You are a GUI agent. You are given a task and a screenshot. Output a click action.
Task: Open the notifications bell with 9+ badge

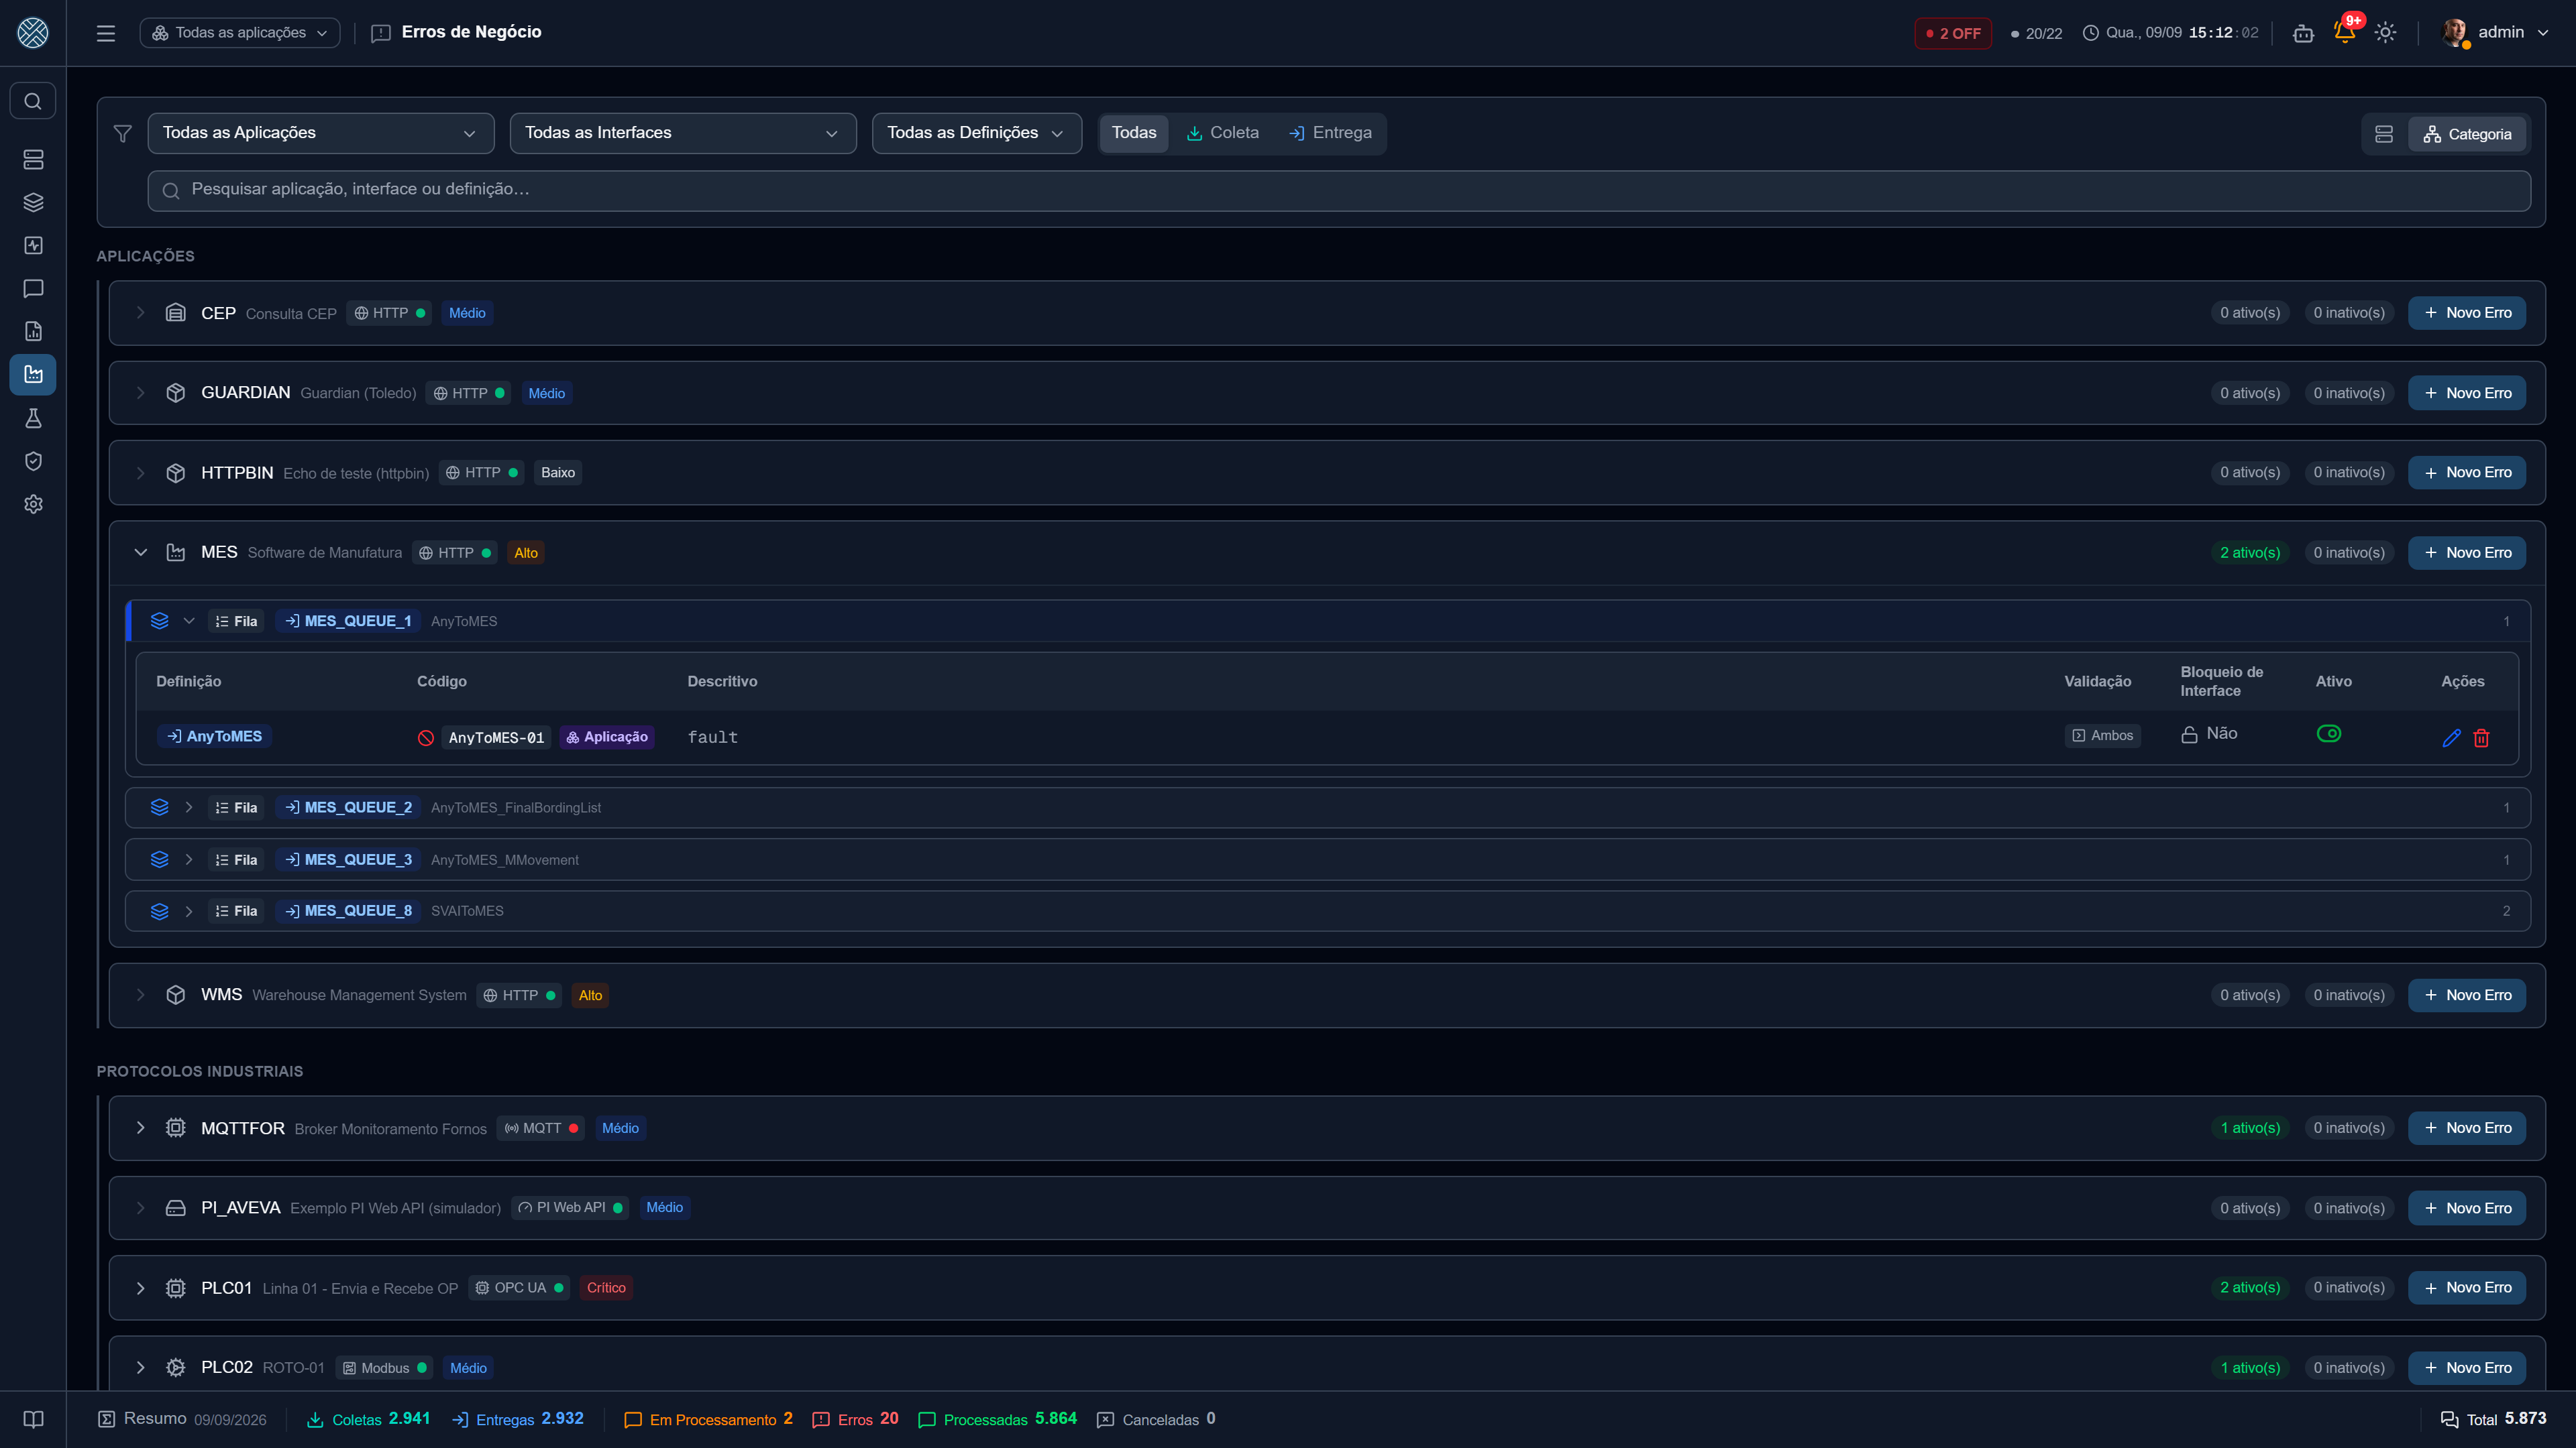[x=2344, y=32]
